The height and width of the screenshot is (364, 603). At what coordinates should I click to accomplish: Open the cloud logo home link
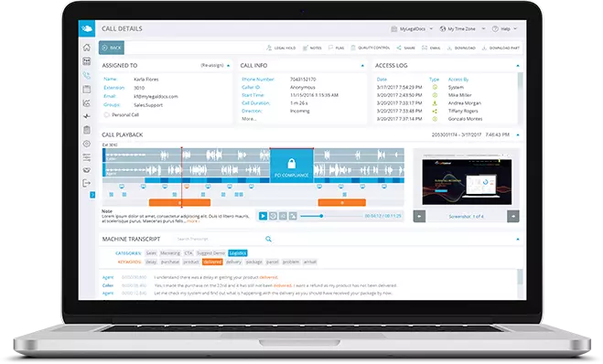click(x=87, y=28)
